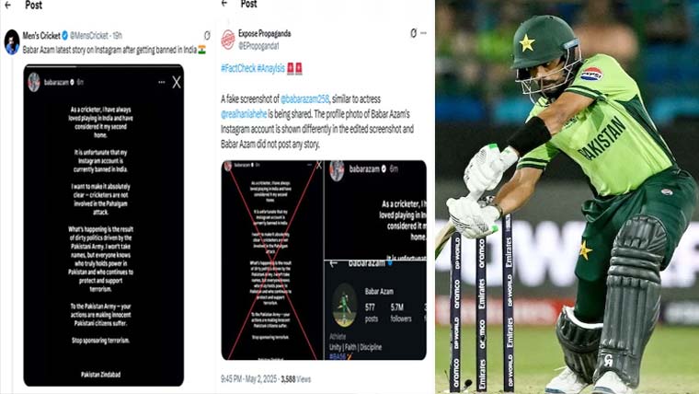Click Men's Cricket verified badge
This screenshot has width=699, height=394.
[x=65, y=35]
